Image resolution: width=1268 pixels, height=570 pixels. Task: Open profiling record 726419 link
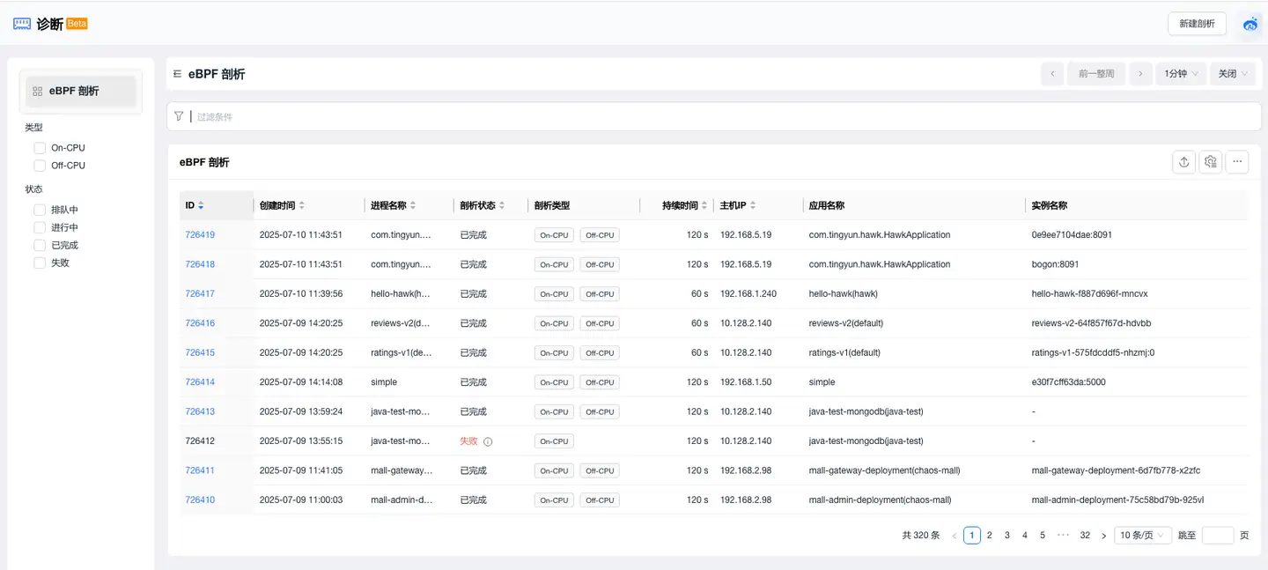[x=200, y=235]
